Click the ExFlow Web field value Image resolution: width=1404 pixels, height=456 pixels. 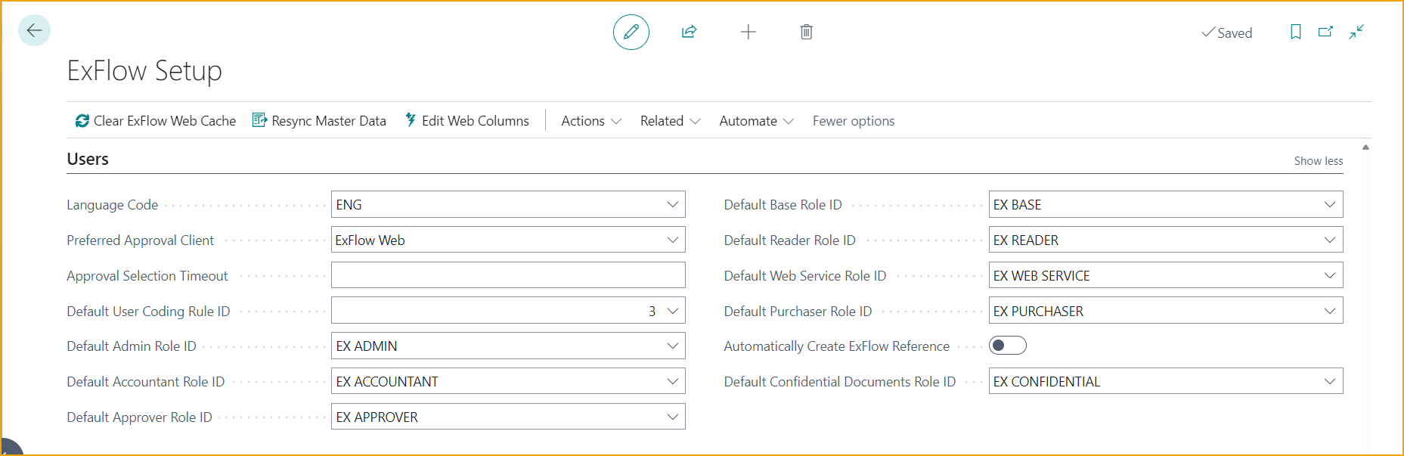[x=370, y=240]
